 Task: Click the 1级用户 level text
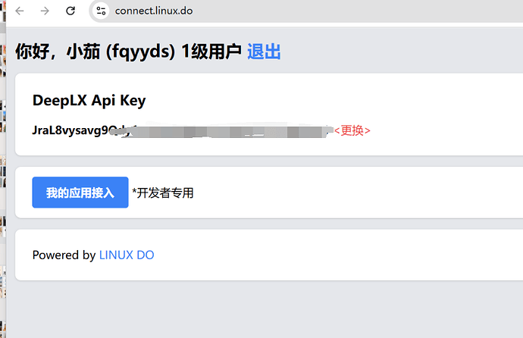click(x=211, y=52)
